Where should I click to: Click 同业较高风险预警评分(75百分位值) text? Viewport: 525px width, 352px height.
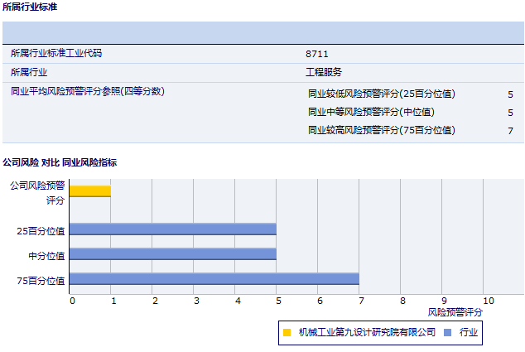coord(382,130)
